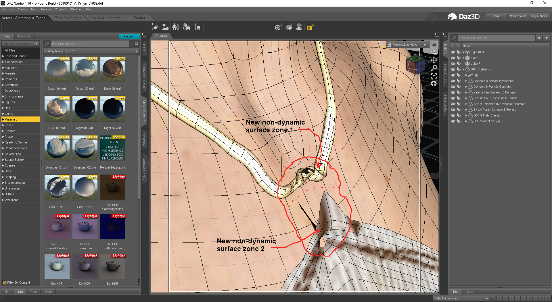Expand the Wardrobe category
Screen dimensions: 552x302
coord(3,200)
